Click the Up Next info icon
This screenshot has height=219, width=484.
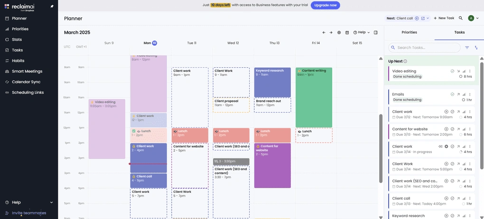tap(405, 61)
